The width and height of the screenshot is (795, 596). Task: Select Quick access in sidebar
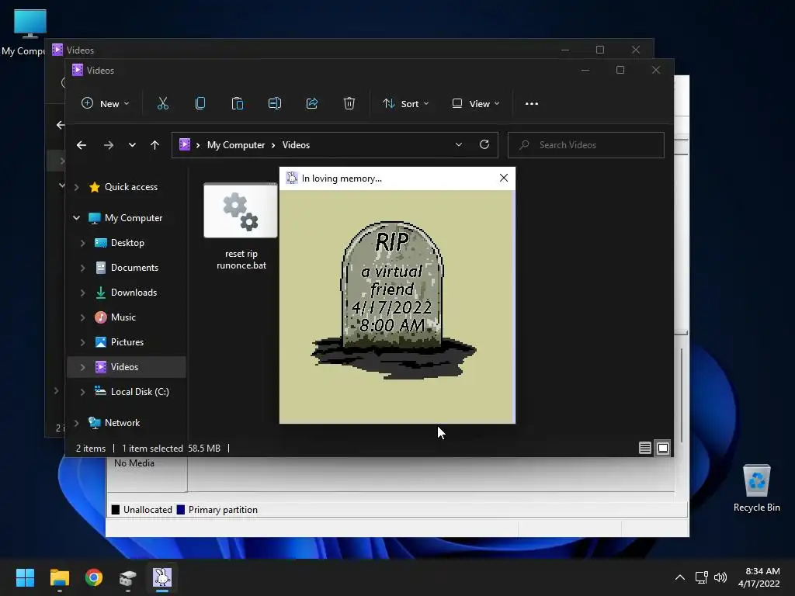point(130,187)
